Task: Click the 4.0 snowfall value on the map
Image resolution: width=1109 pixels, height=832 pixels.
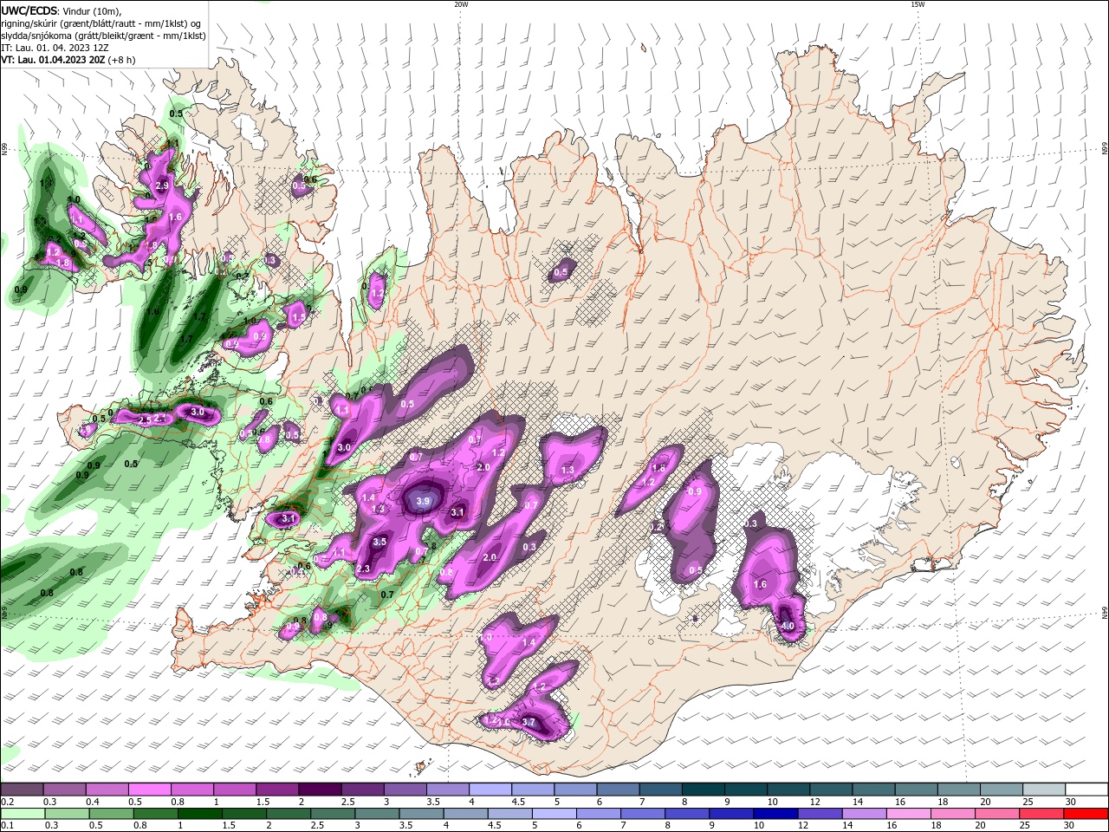Action: [x=788, y=626]
